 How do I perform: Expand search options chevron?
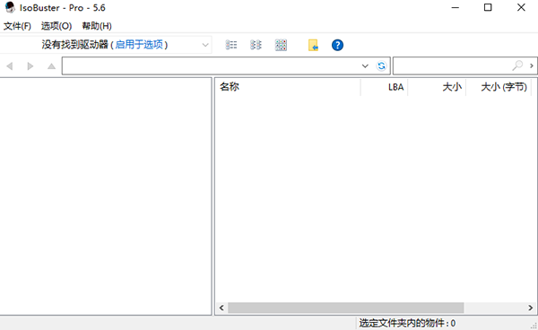pos(532,65)
